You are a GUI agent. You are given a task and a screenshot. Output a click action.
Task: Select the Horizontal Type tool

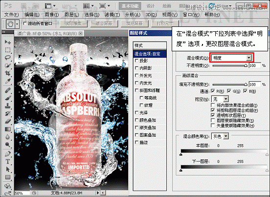click(7, 161)
